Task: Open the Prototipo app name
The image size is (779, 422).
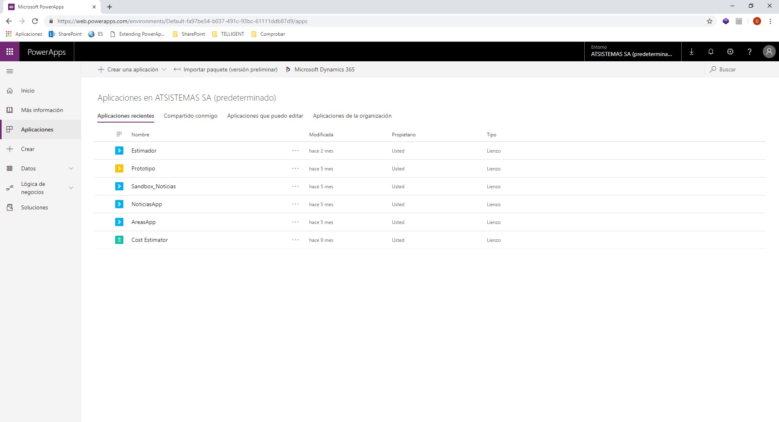Action: tap(143, 168)
